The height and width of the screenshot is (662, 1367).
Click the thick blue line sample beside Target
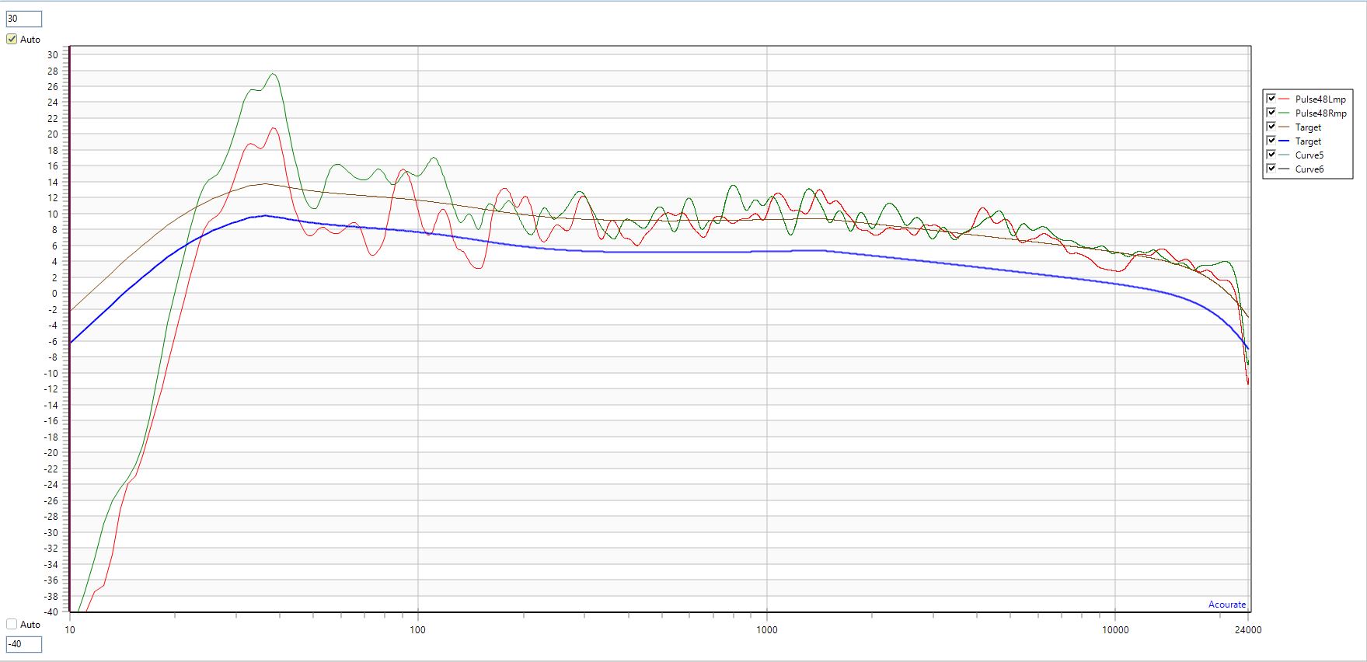point(1284,141)
